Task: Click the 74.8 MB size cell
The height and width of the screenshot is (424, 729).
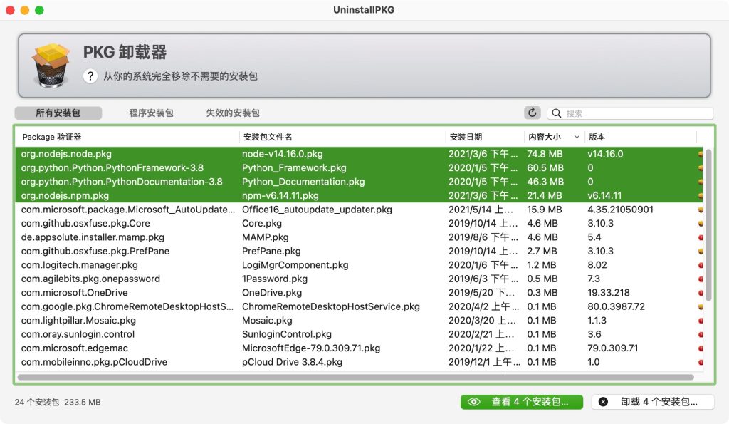Action: pyautogui.click(x=545, y=154)
